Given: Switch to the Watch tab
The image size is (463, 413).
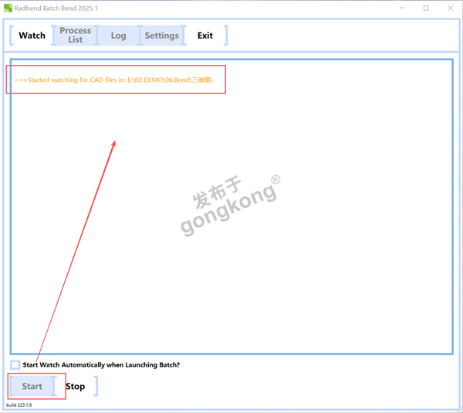Looking at the screenshot, I should [32, 36].
